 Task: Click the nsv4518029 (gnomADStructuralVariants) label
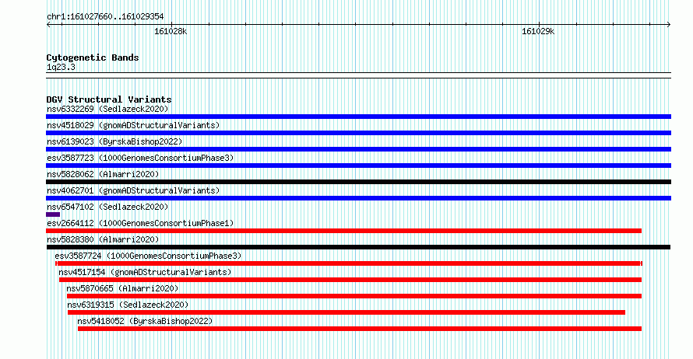point(133,125)
